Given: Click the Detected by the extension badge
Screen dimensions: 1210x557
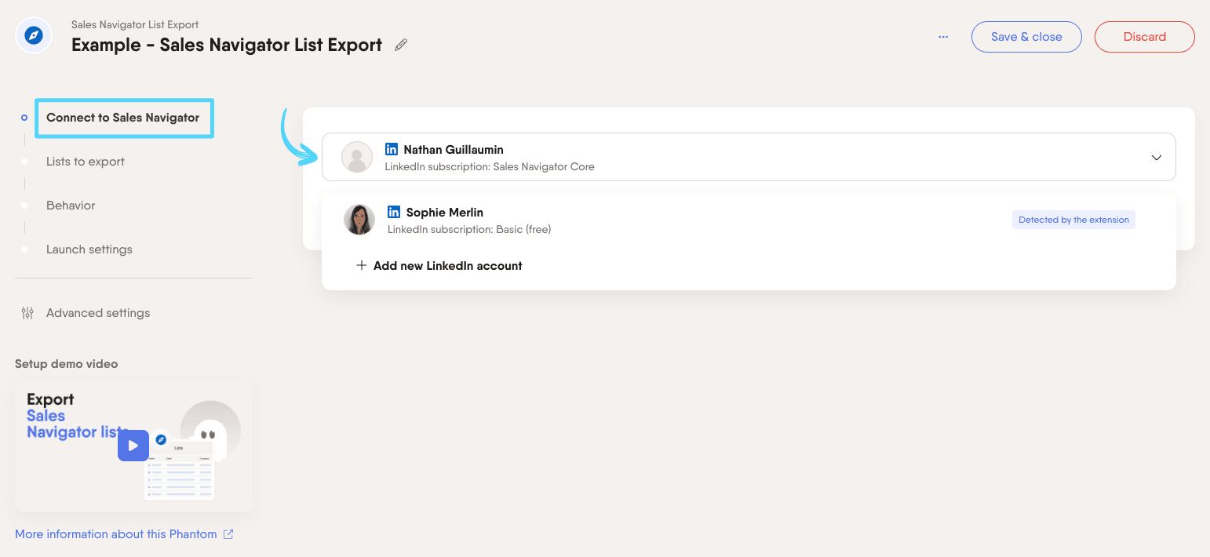Looking at the screenshot, I should 1073,220.
